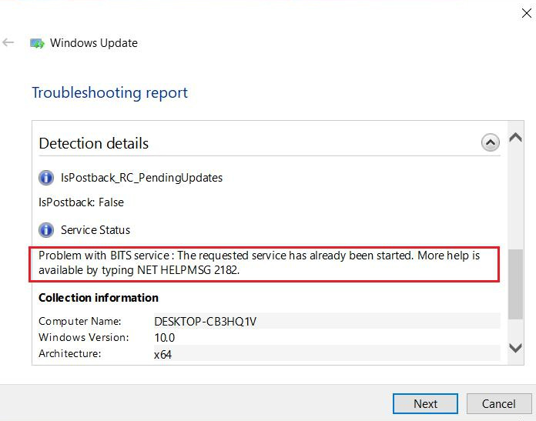Viewport: 536px width, 421px height.
Task: Click the Windows Version value 10.0
Action: 165,338
